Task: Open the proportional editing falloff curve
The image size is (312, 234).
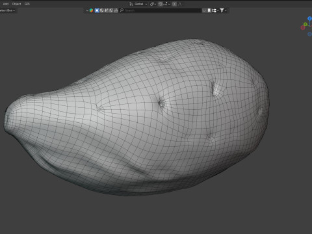Action: click(x=179, y=4)
